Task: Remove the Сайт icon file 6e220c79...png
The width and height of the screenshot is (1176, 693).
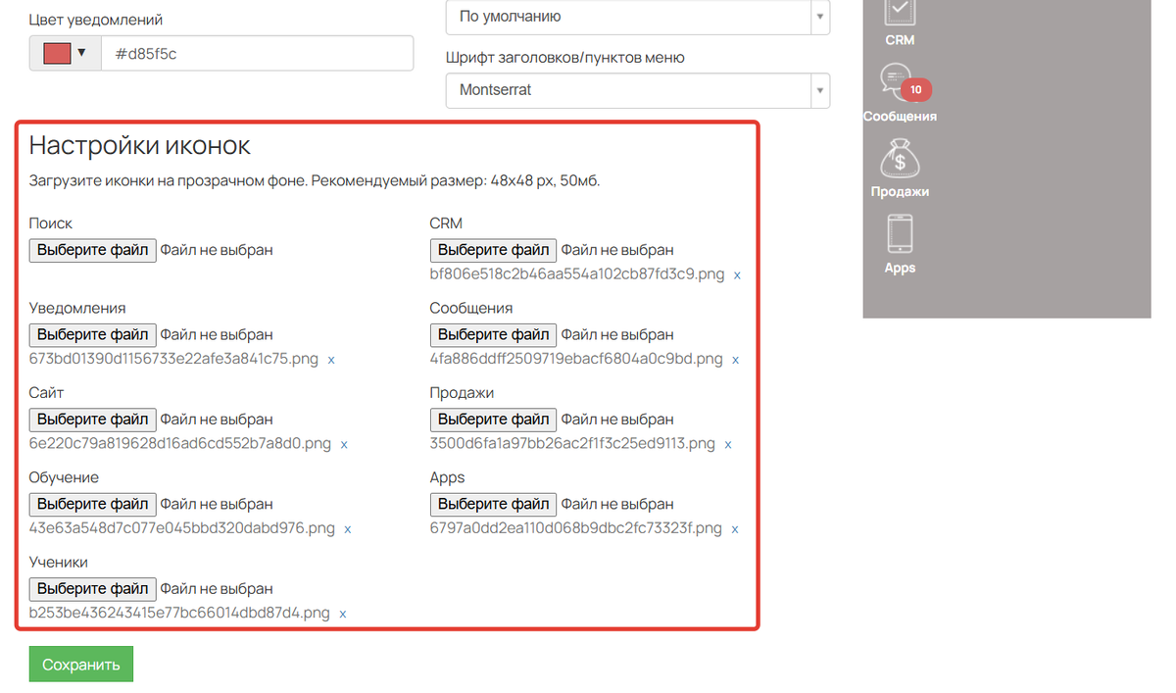Action: [344, 445]
